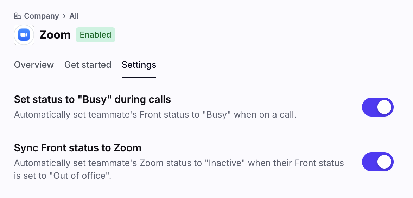The image size is (413, 198).
Task: Click the green Enabled status badge
Action: tap(95, 35)
